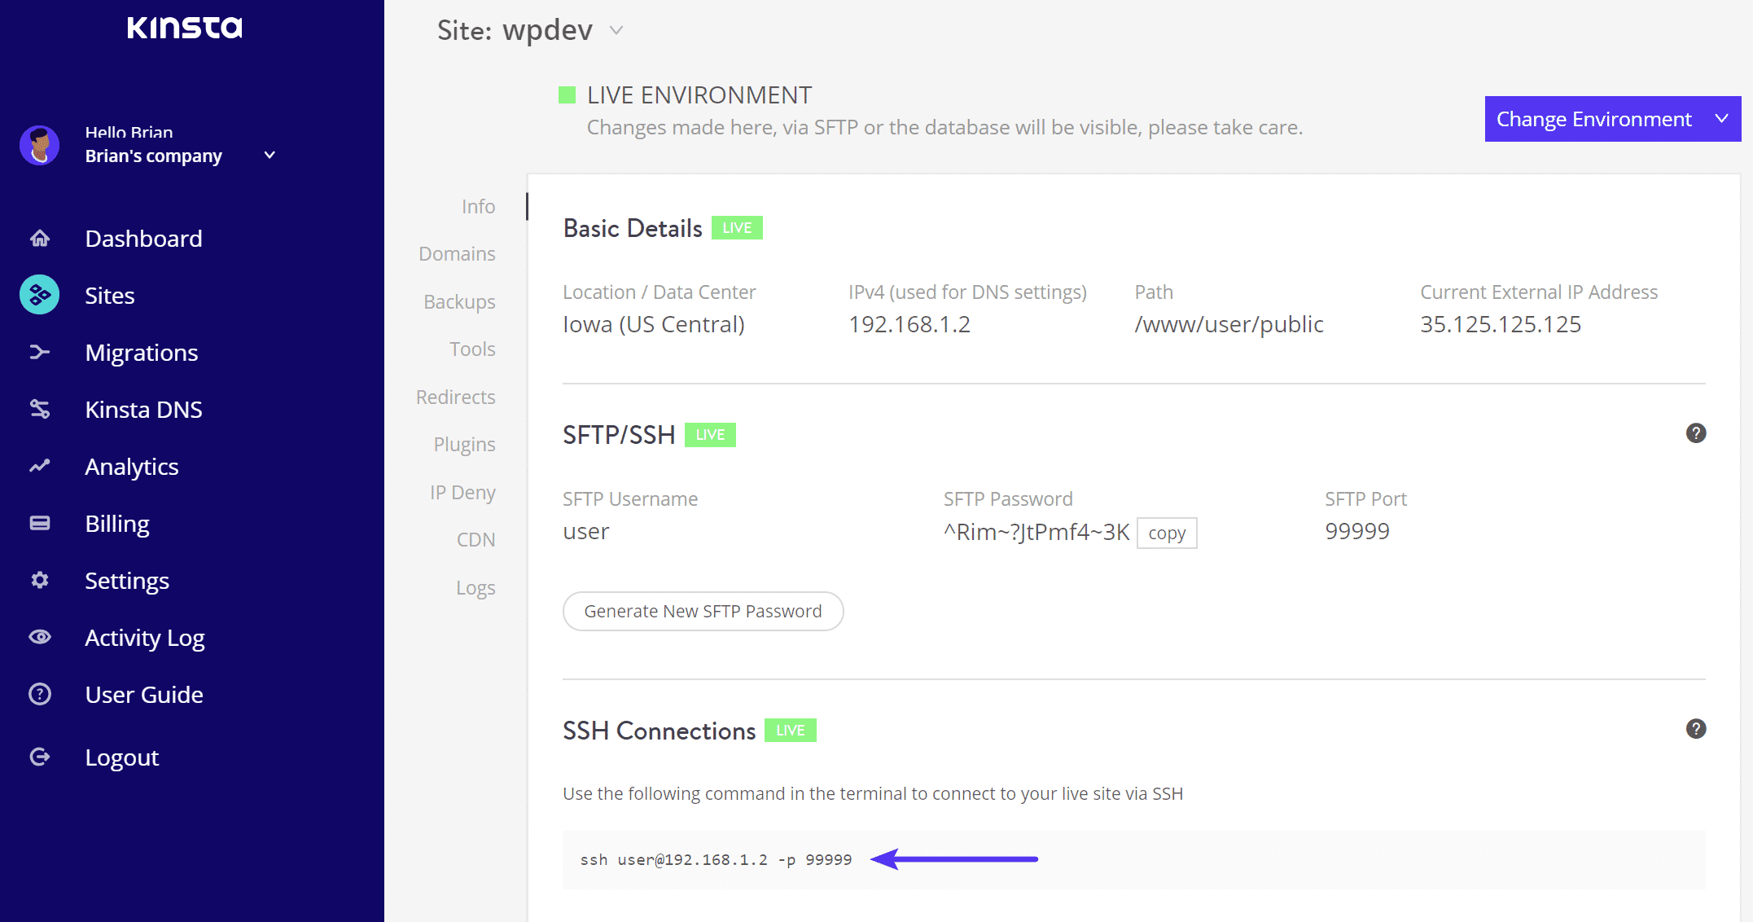This screenshot has width=1753, height=922.
Task: Click the IPv4 address 192.168.1.2
Action: tap(909, 324)
